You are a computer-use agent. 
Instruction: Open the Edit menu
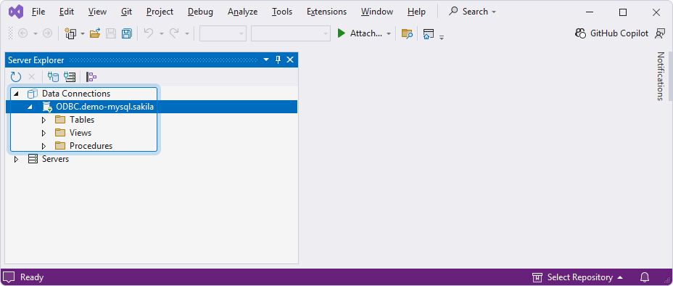67,12
